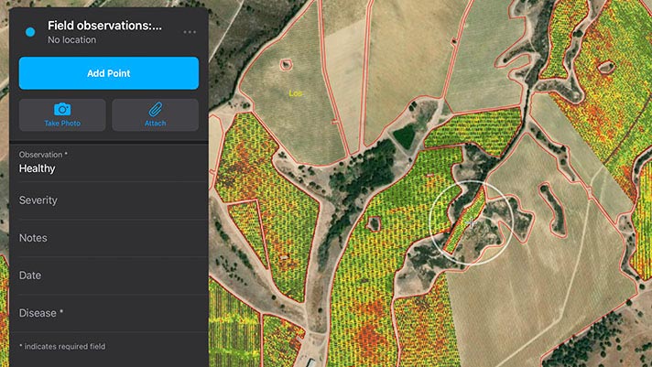Choose a value for Disease field
The image size is (652, 367).
pos(109,313)
